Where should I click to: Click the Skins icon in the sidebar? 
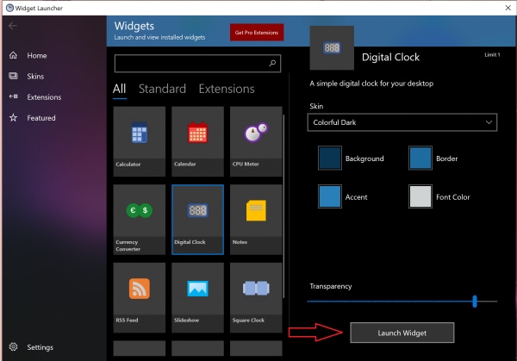(13, 76)
